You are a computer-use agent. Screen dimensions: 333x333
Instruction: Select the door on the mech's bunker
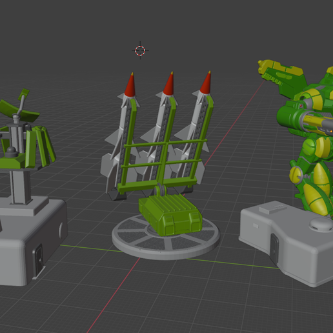pyautogui.click(x=274, y=248)
